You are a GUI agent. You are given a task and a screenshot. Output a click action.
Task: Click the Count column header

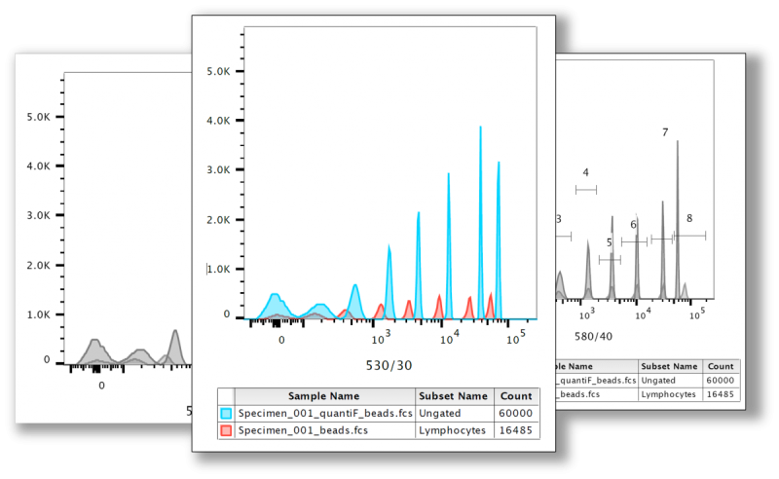(516, 396)
